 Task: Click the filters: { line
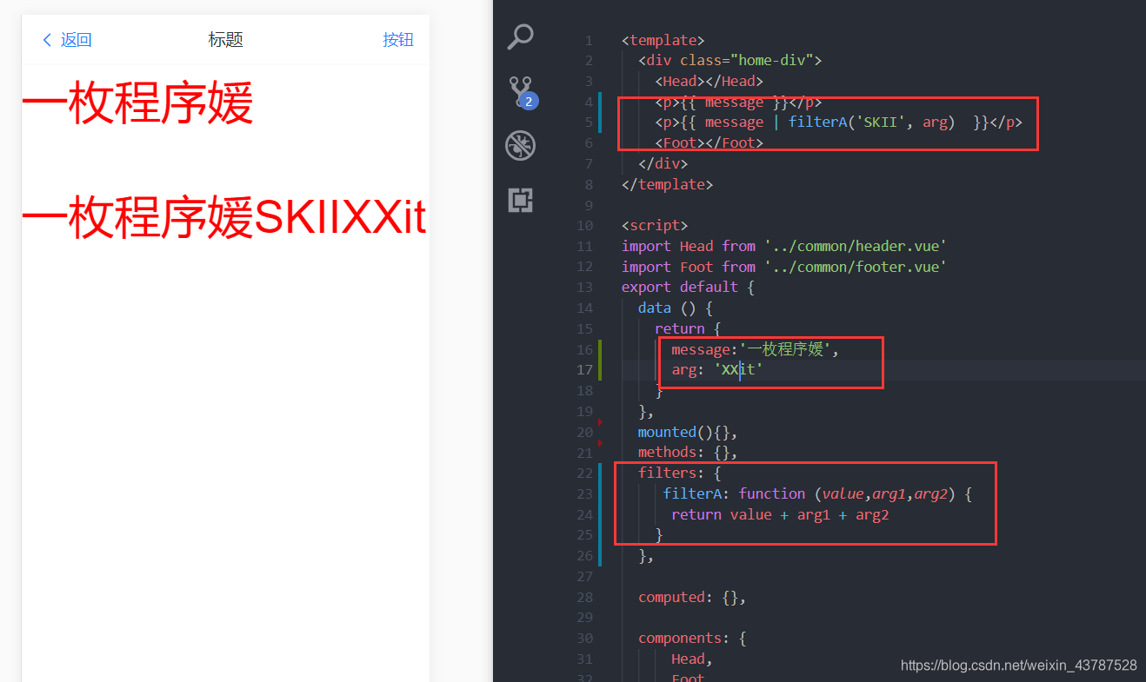(x=680, y=473)
